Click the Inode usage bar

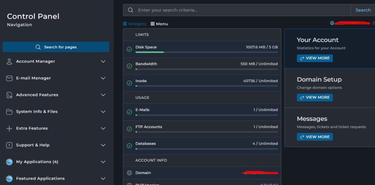pos(207,86)
